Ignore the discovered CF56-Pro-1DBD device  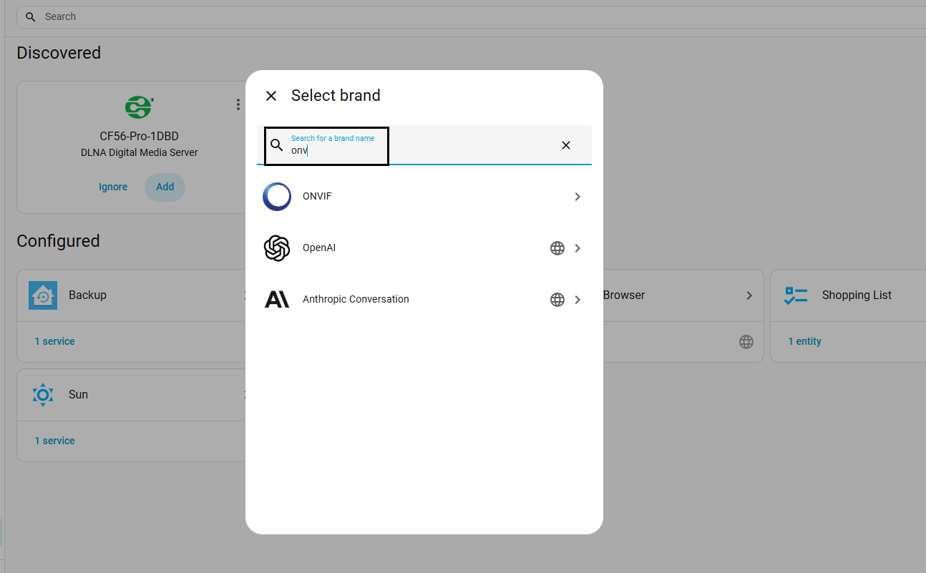coord(113,187)
